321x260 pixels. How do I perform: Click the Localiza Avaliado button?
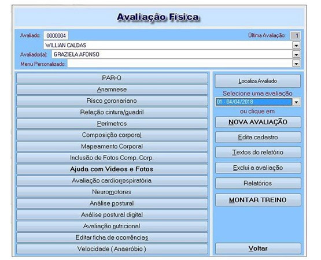(258, 81)
